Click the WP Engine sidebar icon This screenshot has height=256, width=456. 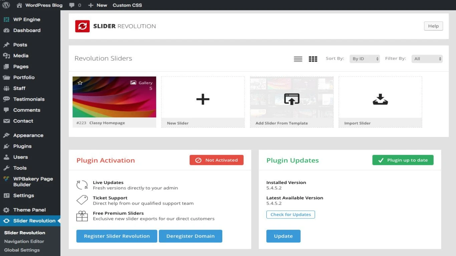(x=6, y=20)
